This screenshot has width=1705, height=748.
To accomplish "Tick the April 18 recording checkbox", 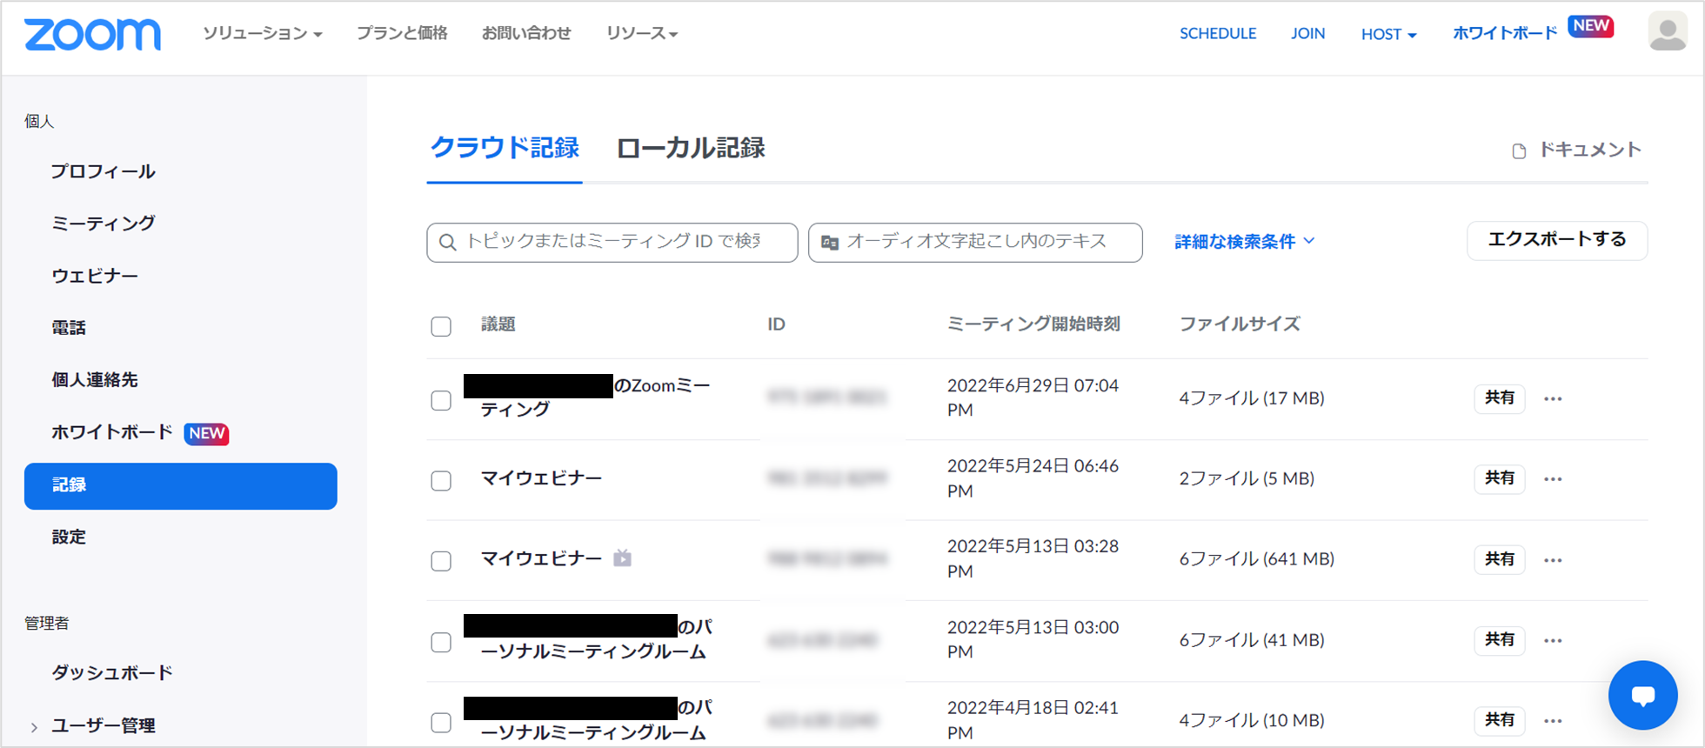I will (x=441, y=722).
